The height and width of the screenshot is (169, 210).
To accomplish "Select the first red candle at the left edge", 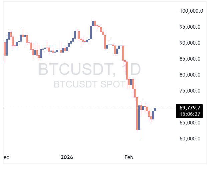I will pos(5,49).
